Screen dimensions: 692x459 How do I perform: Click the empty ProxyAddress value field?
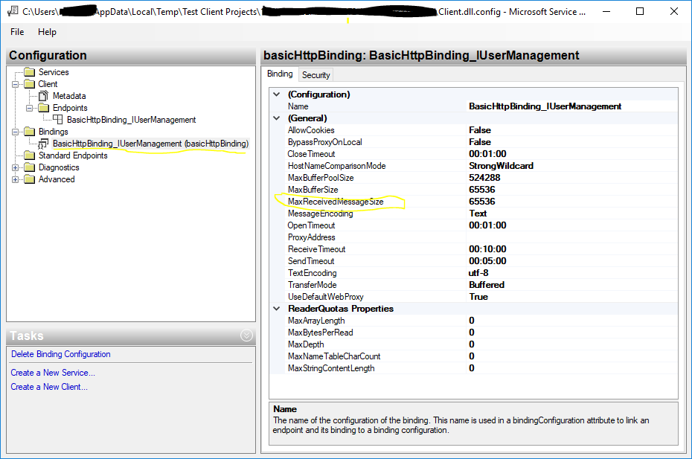tap(572, 237)
